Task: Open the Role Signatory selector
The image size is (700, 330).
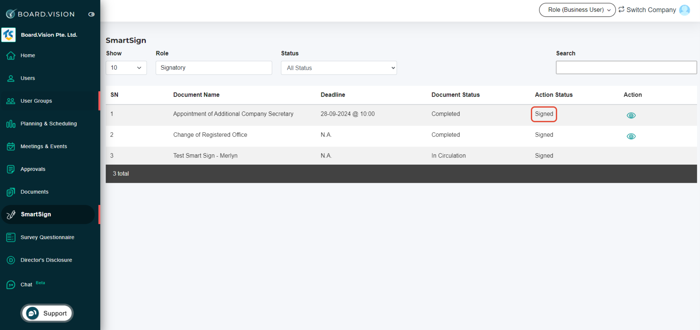Action: click(214, 68)
